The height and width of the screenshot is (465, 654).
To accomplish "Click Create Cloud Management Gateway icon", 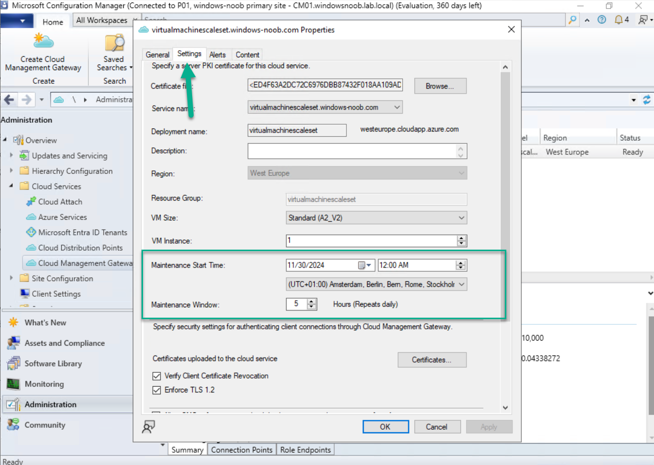I will [43, 42].
